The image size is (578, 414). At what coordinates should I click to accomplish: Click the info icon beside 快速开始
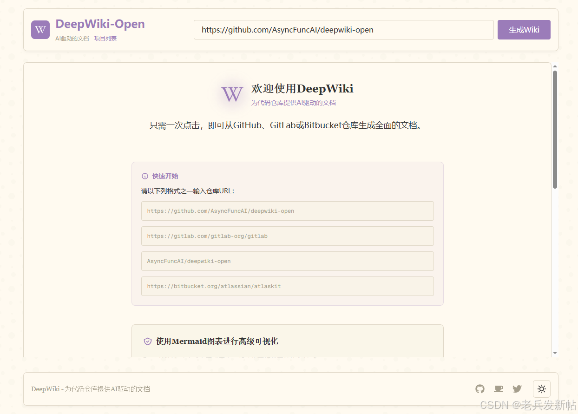tap(144, 176)
